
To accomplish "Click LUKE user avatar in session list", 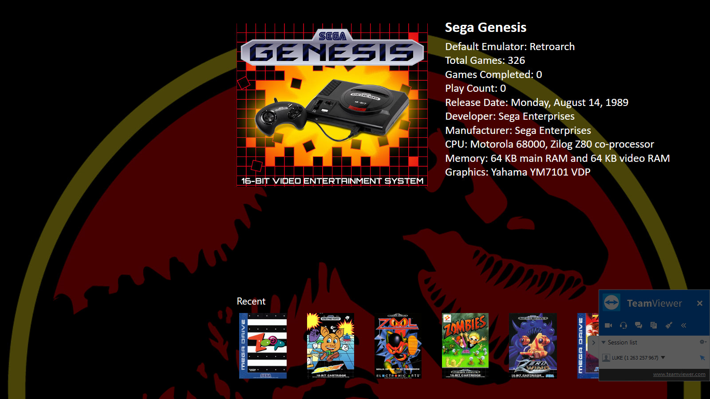I will [606, 358].
